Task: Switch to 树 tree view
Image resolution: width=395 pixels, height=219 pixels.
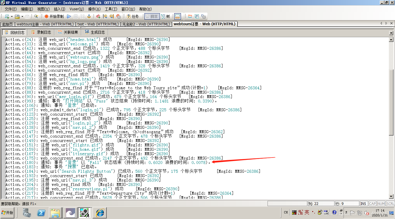Action: (166, 16)
